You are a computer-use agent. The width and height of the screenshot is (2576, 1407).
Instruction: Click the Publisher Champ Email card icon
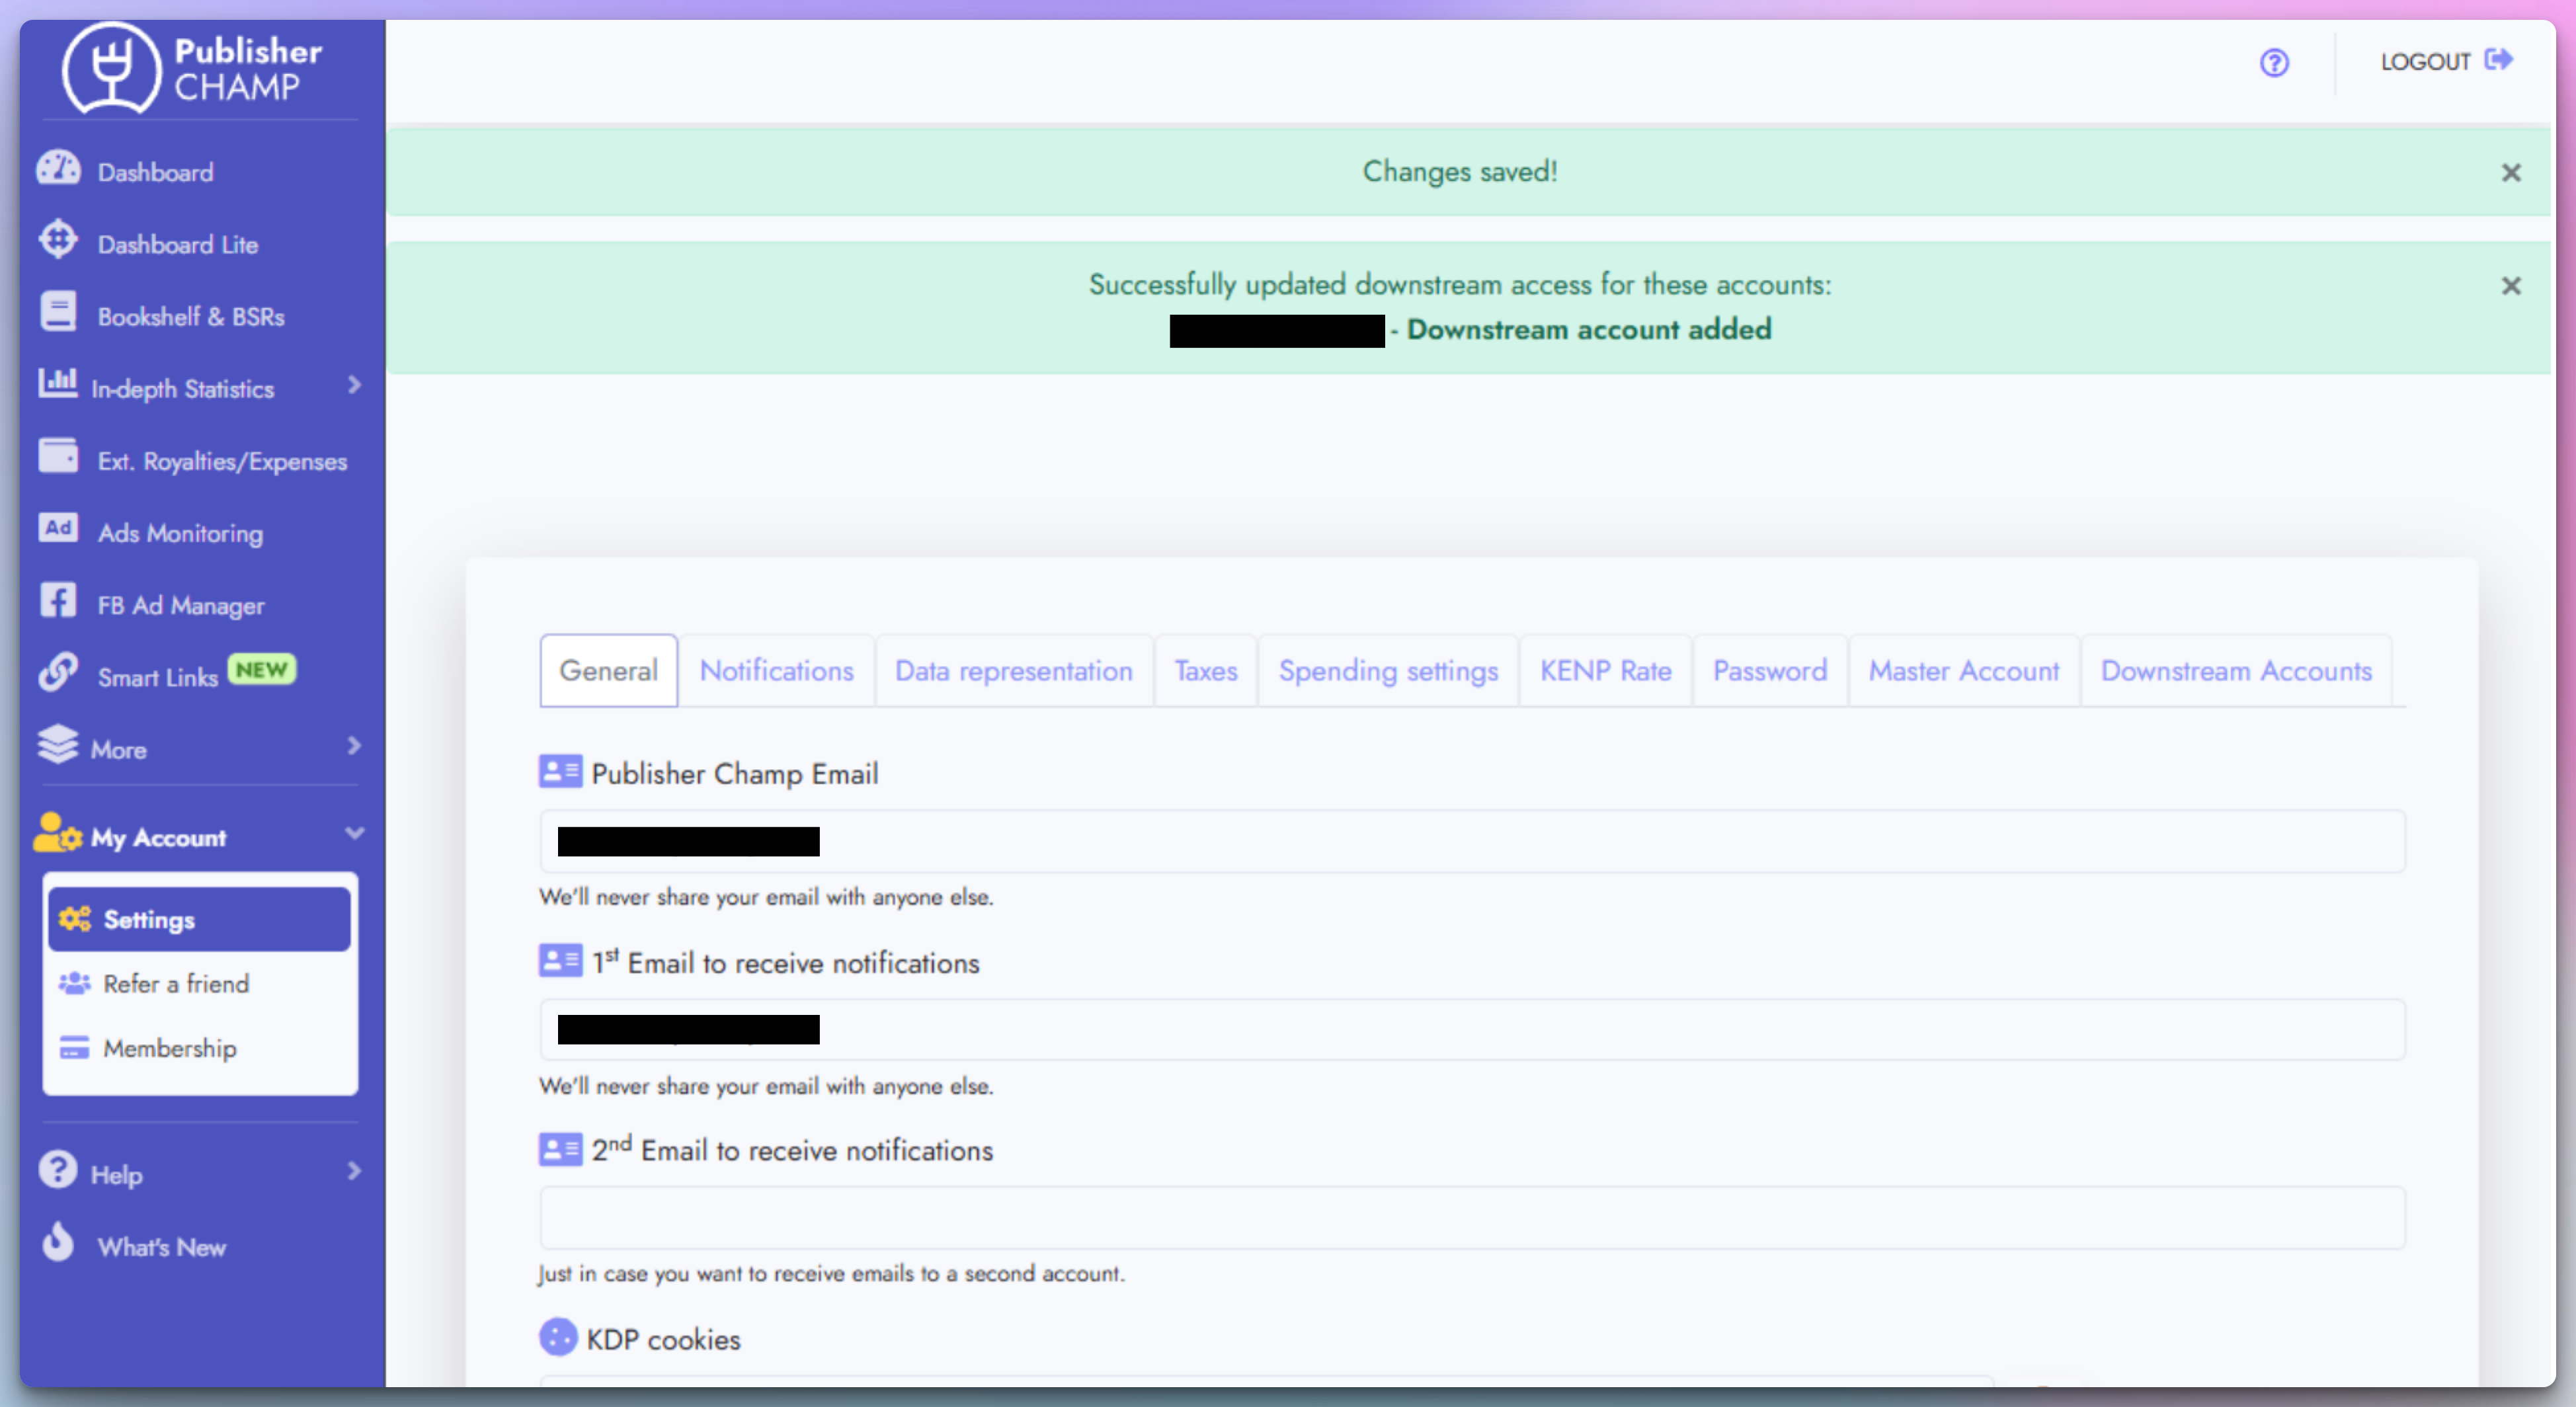(x=560, y=772)
